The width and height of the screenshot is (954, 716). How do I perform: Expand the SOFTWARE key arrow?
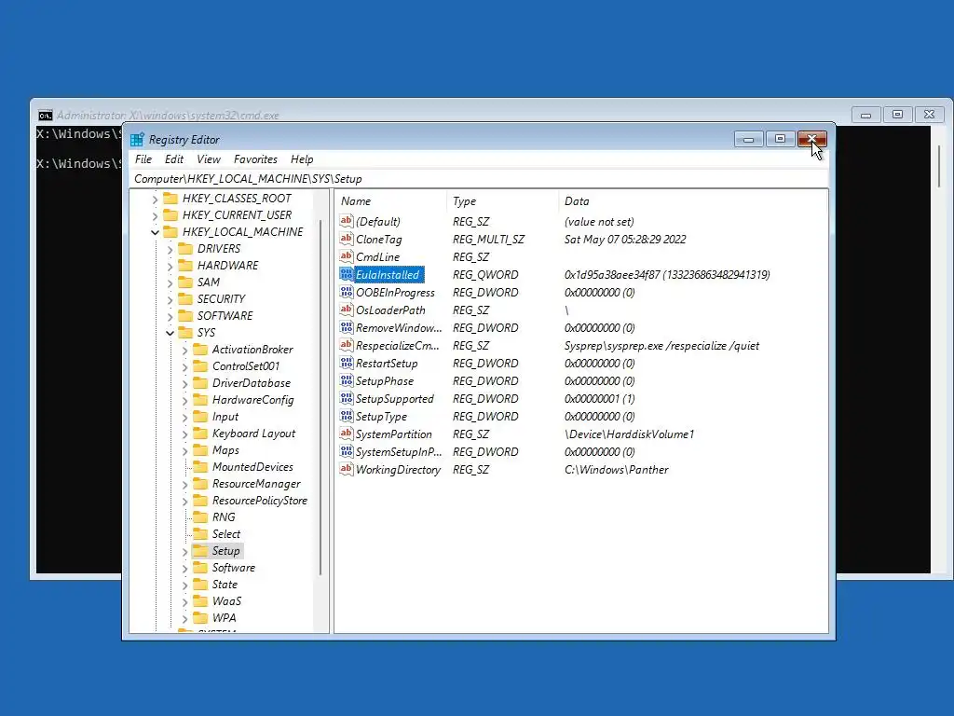click(170, 316)
